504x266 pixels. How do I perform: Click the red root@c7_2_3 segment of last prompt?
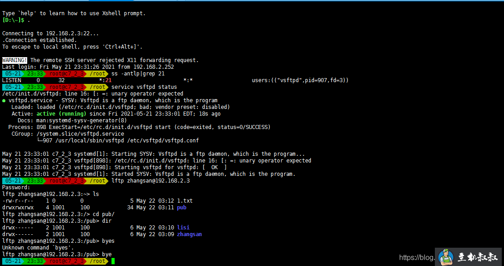(x=67, y=261)
